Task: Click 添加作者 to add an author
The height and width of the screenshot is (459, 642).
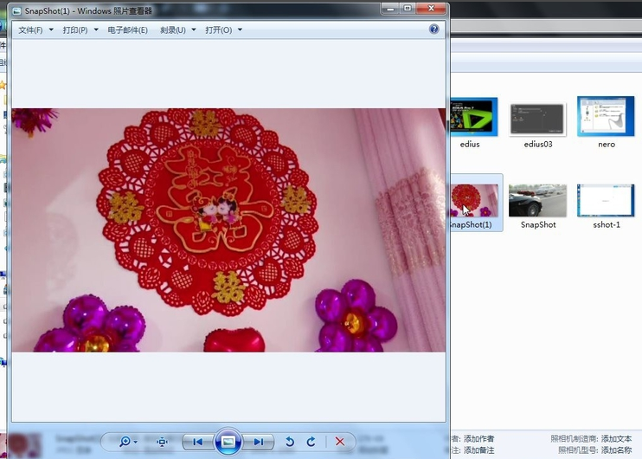Action: (478, 439)
